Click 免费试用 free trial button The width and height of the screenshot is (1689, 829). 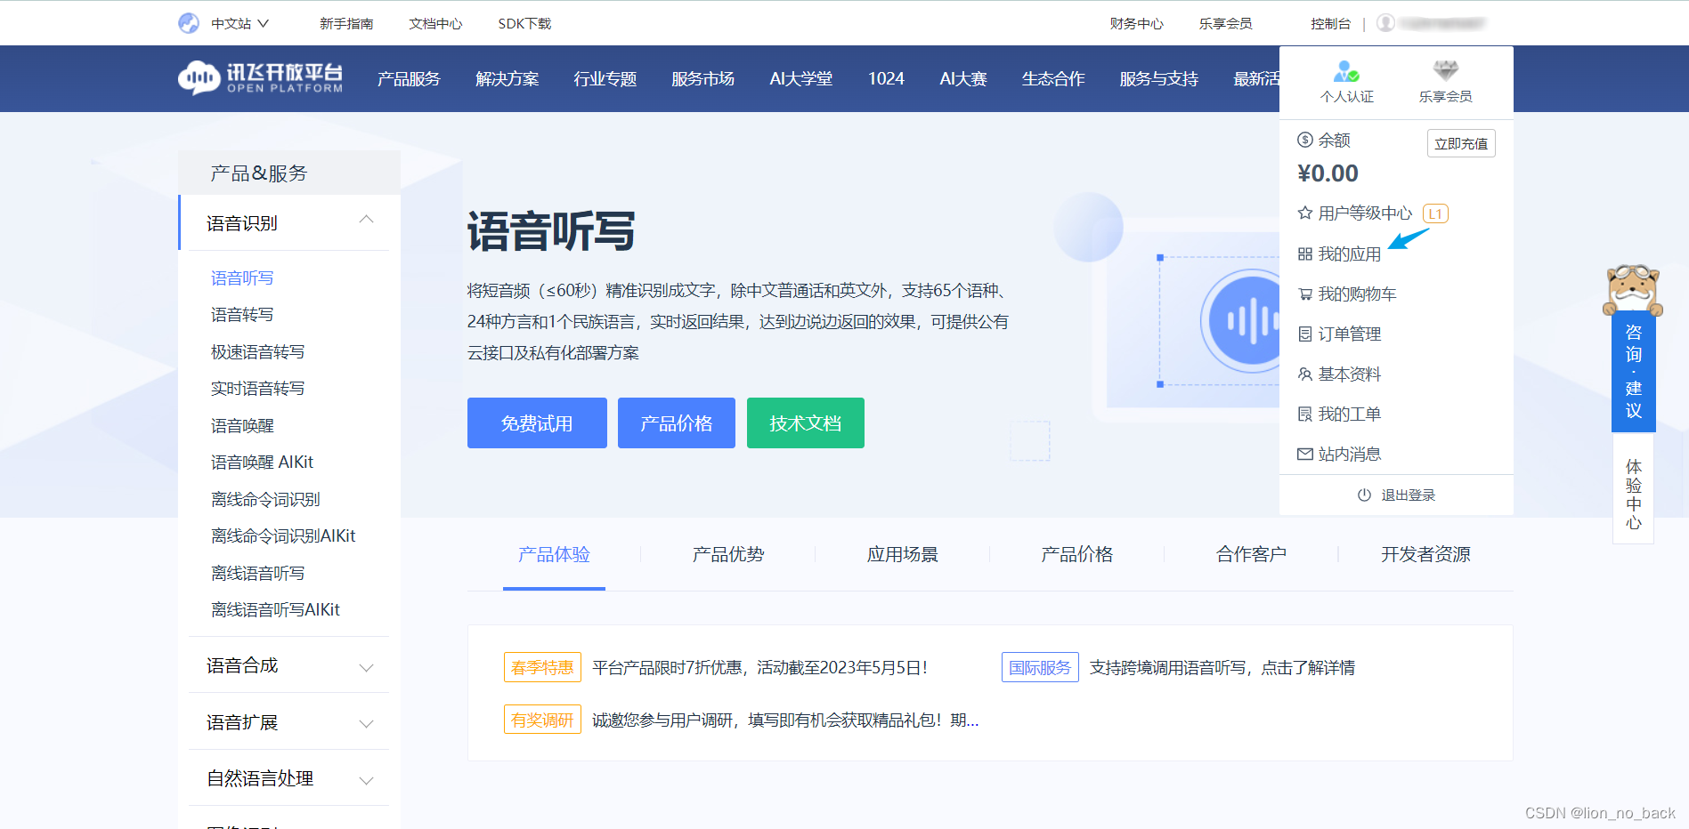point(537,423)
